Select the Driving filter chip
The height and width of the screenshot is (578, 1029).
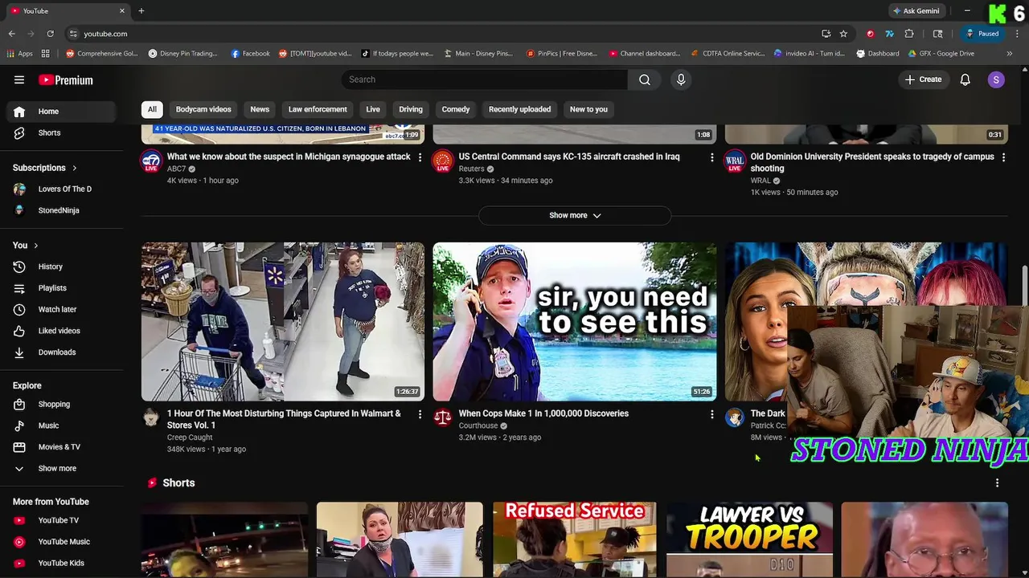411,109
